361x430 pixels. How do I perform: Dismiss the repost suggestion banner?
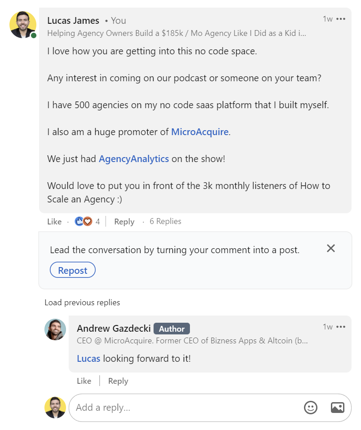coord(331,248)
